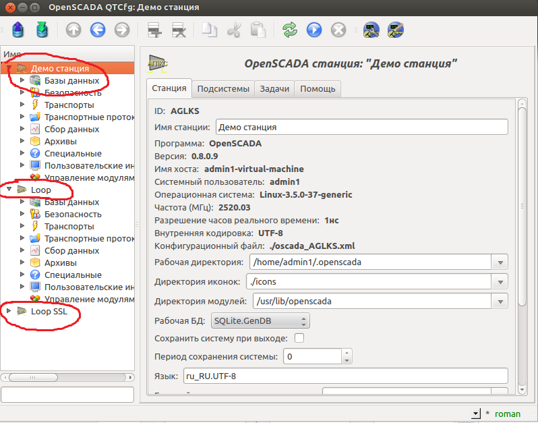
Task: Navigate back with the blue left arrow
Action: [x=98, y=30]
